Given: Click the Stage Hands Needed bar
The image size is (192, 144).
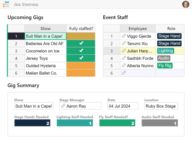Looking at the screenshot, I should pyautogui.click(x=32, y=123).
